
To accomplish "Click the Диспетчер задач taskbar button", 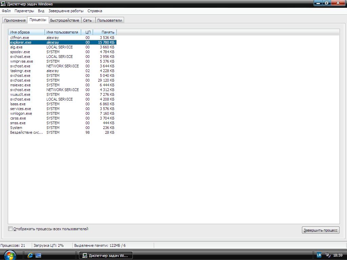I will pyautogui.click(x=106, y=256).
